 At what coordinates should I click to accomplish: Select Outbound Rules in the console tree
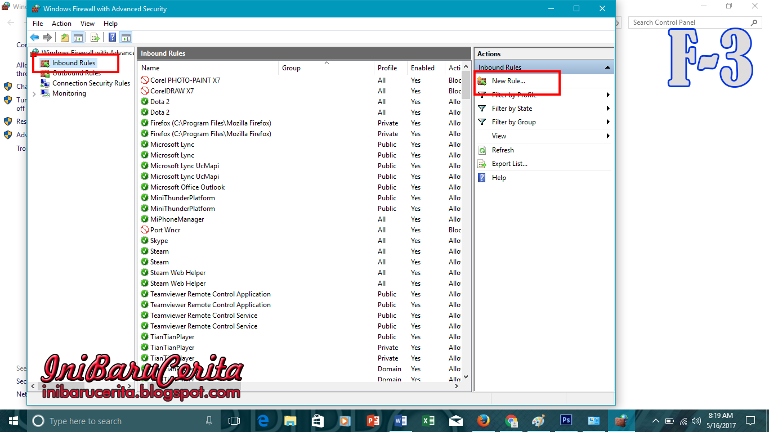coord(77,73)
